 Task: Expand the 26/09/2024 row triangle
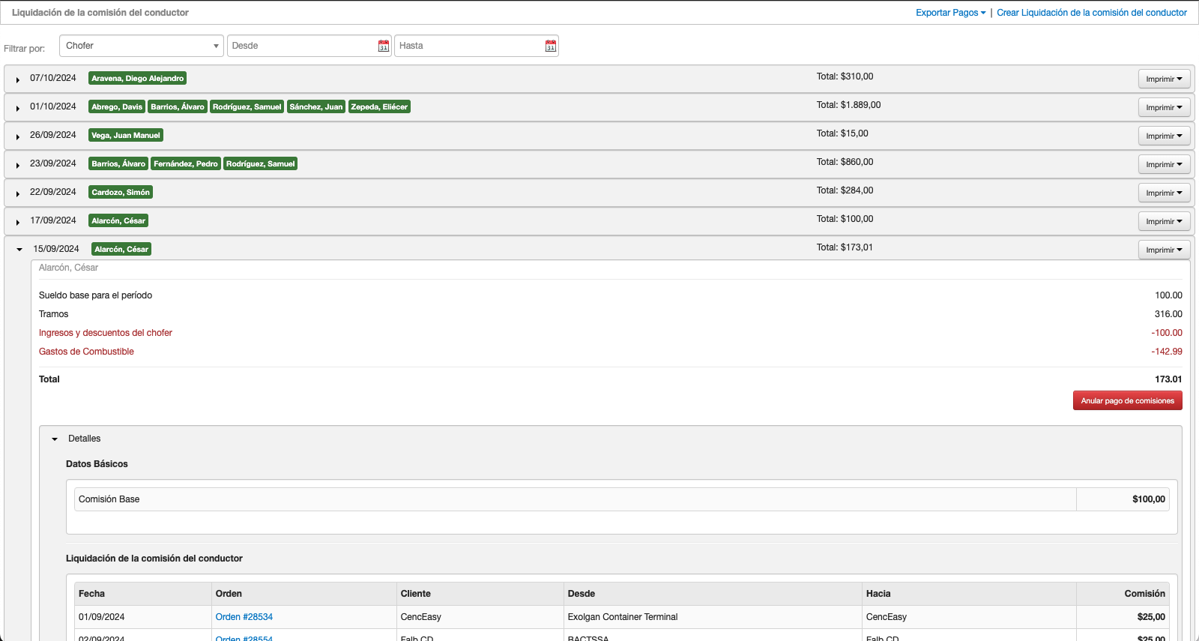18,136
